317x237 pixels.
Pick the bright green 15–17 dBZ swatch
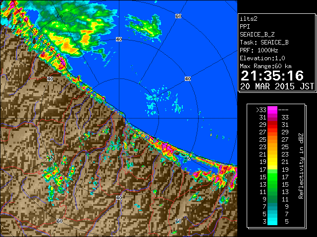(272, 177)
